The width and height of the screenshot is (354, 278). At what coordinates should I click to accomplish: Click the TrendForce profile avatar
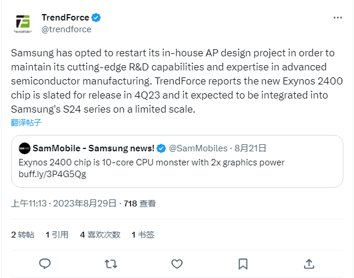(24, 23)
